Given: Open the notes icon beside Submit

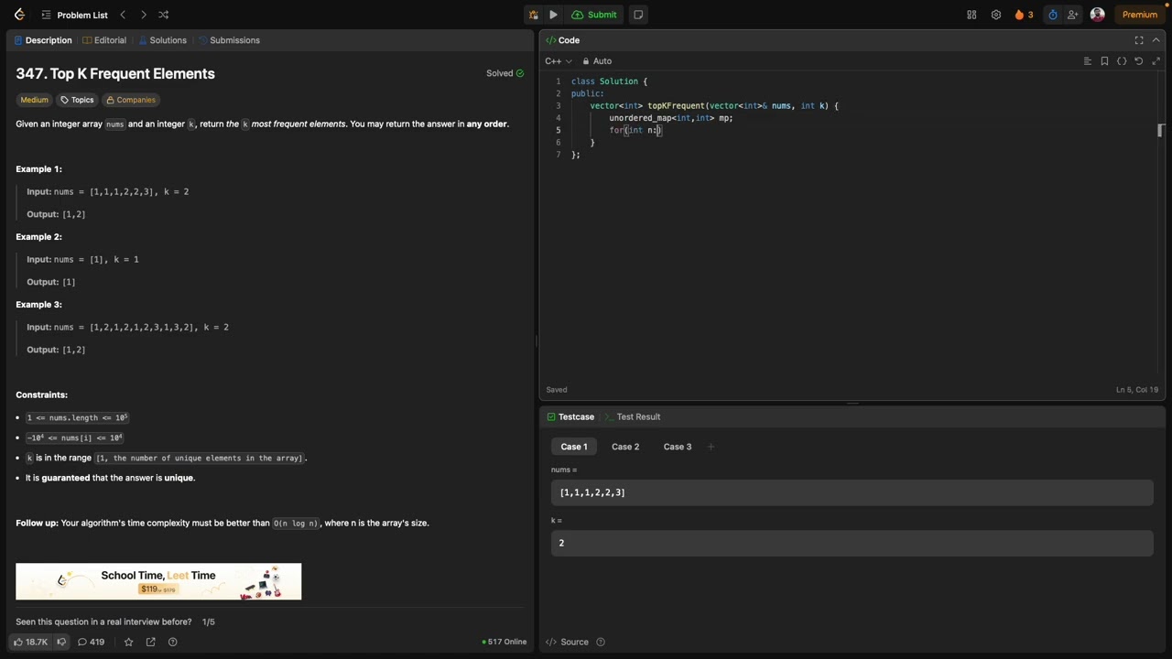Looking at the screenshot, I should (x=638, y=15).
